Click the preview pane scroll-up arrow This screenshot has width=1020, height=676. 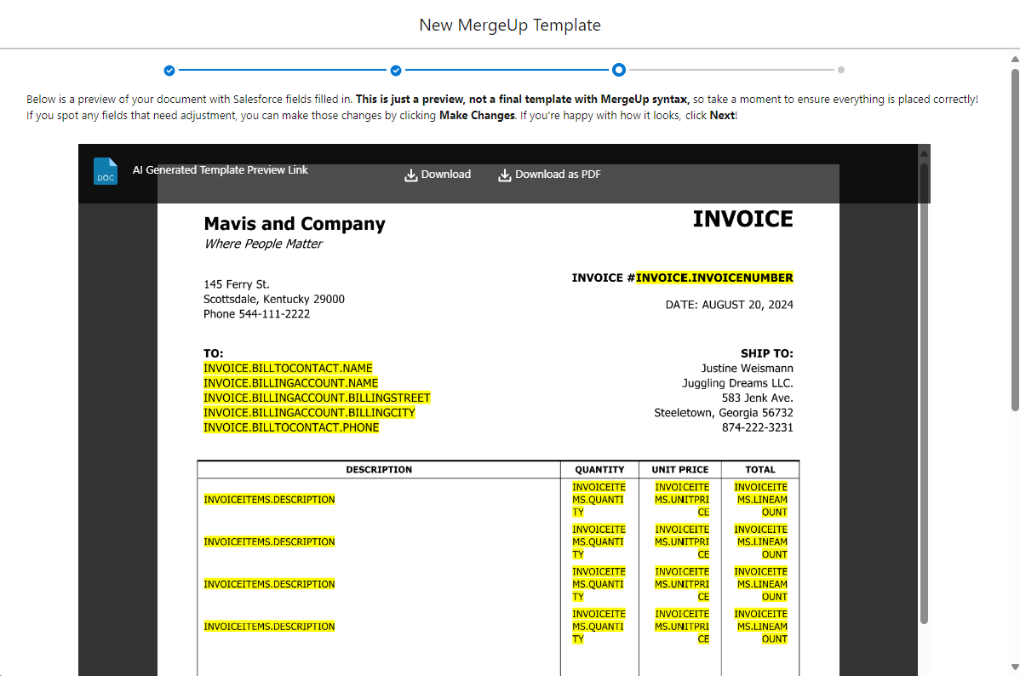click(924, 153)
